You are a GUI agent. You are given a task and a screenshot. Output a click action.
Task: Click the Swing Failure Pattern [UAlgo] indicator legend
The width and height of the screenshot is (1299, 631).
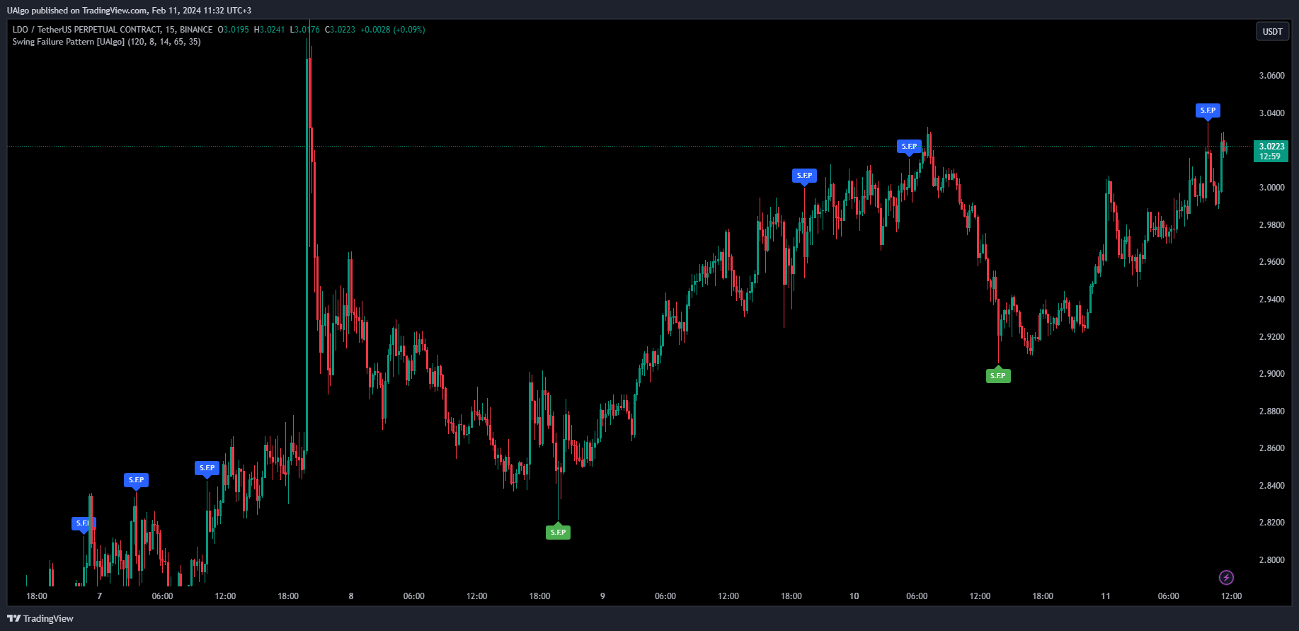click(106, 42)
